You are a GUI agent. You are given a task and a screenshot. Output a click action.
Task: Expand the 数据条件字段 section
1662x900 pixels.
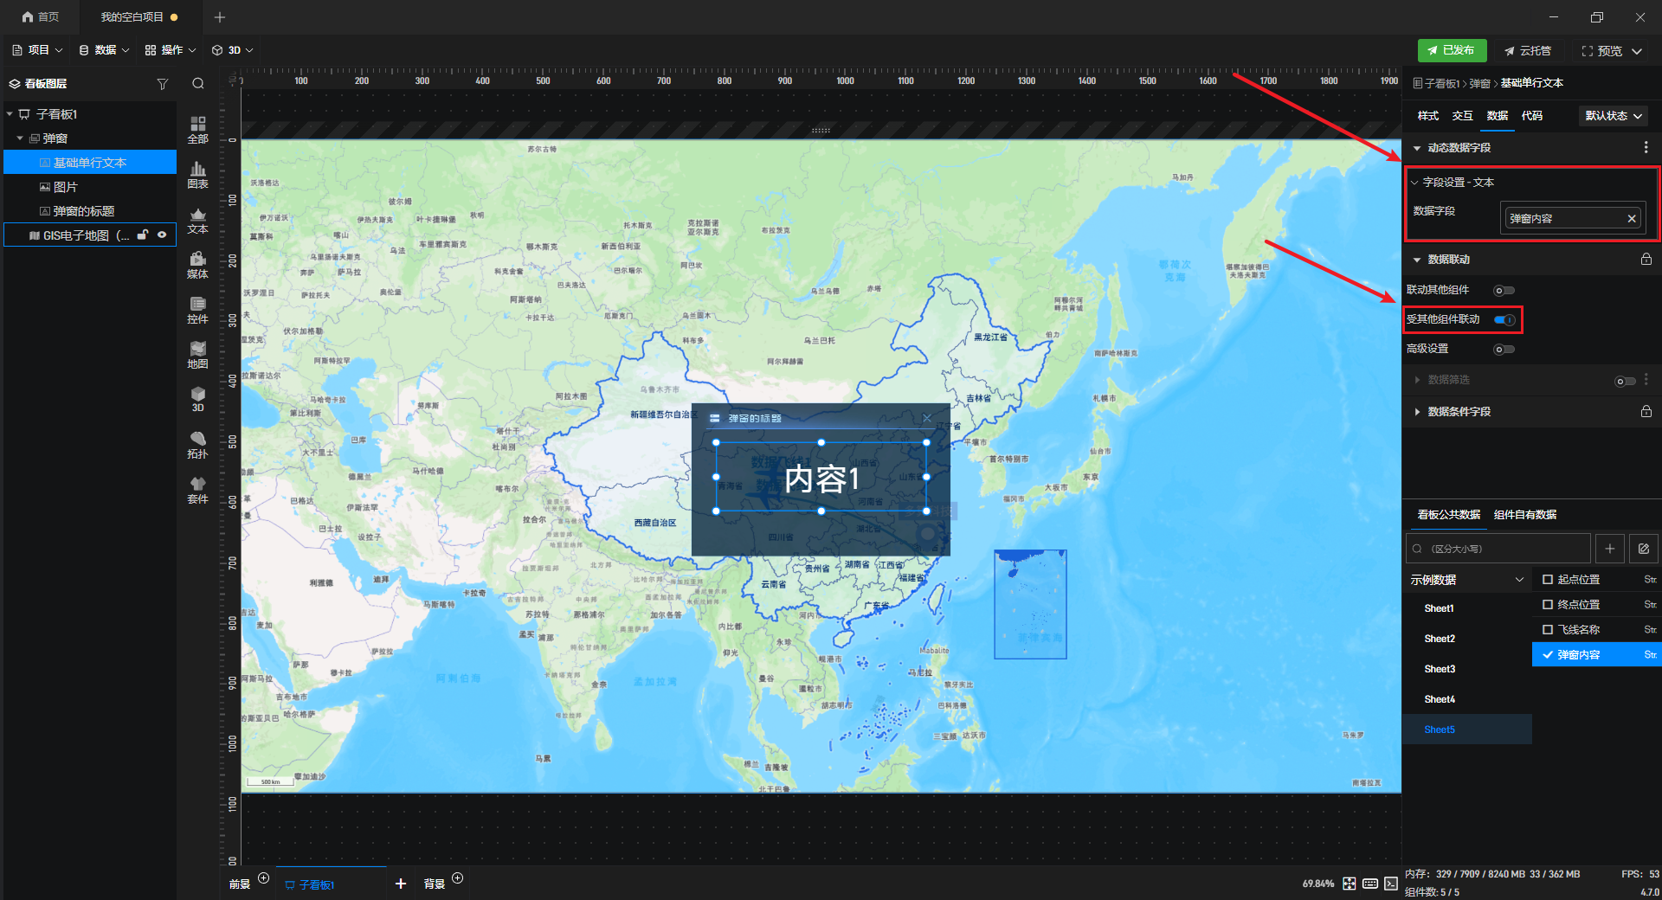[x=1459, y=412]
